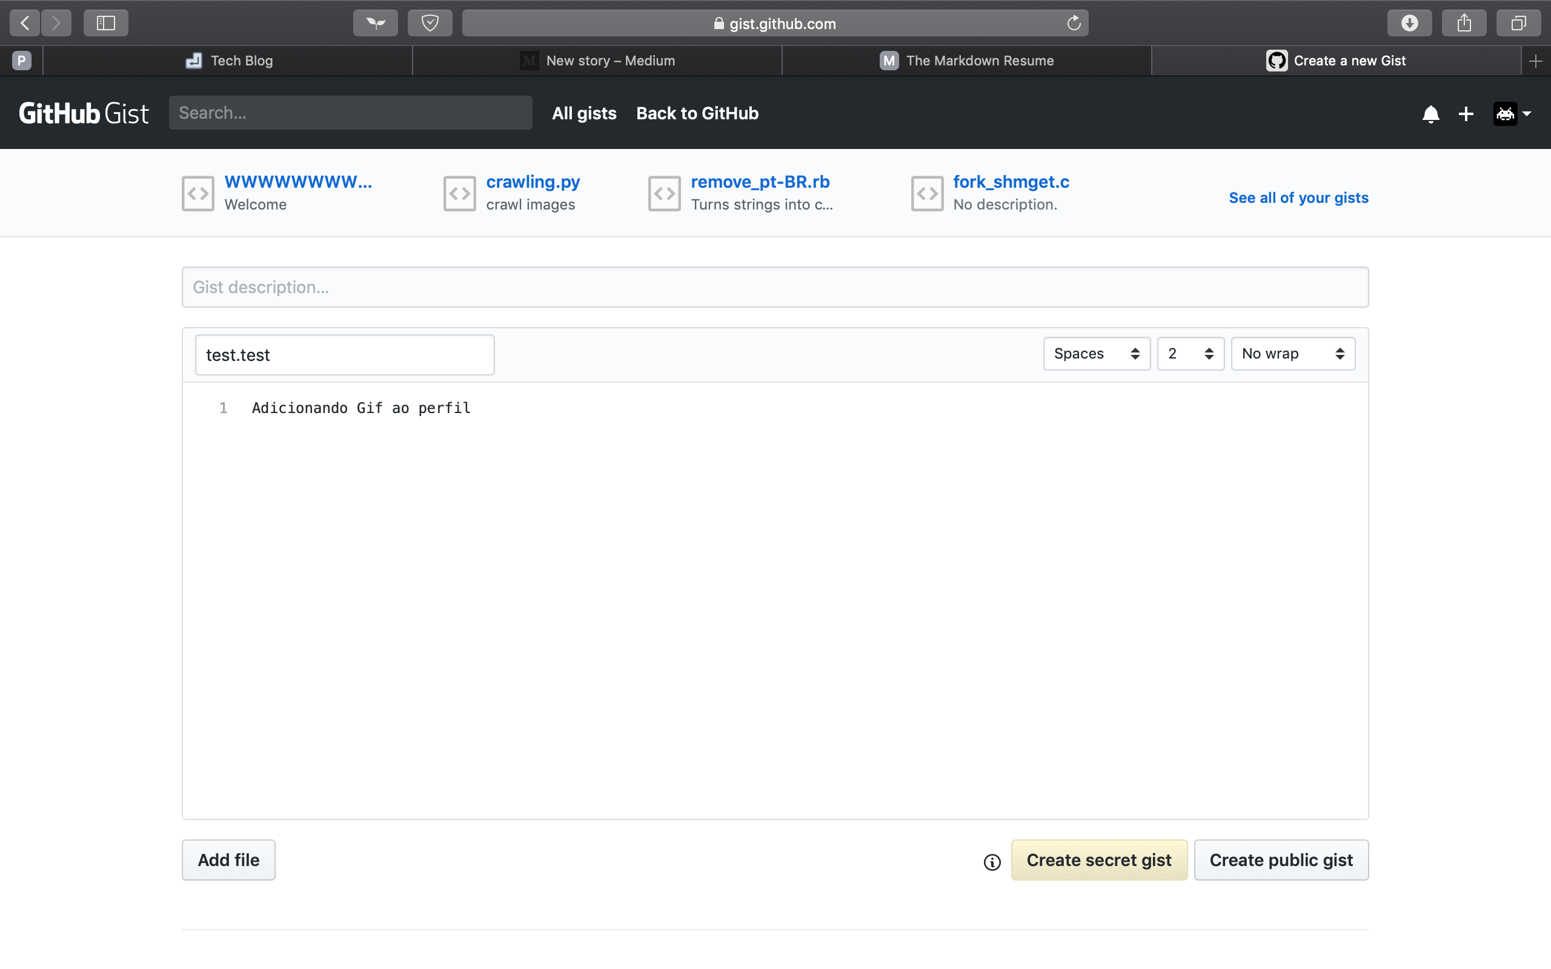Click the filename field containing test.test

[x=345, y=354]
